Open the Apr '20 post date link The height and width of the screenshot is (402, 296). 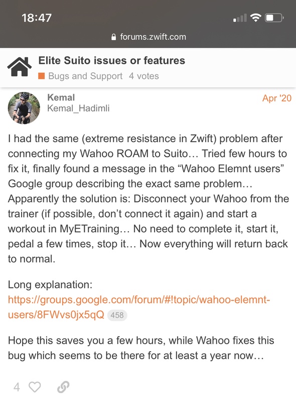[x=277, y=98]
